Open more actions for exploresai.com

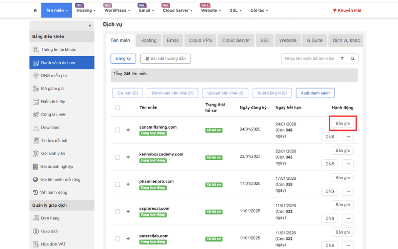pos(348,218)
